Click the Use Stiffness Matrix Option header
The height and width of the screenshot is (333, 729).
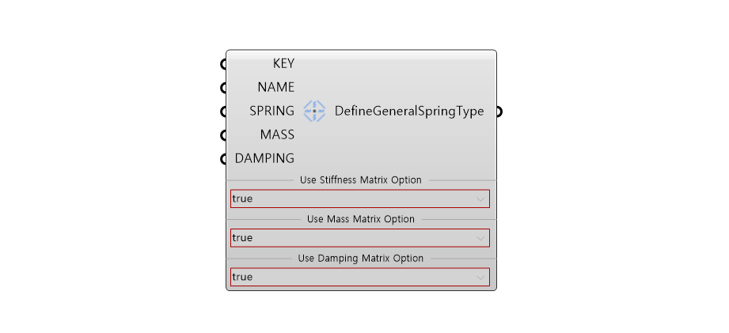click(361, 180)
